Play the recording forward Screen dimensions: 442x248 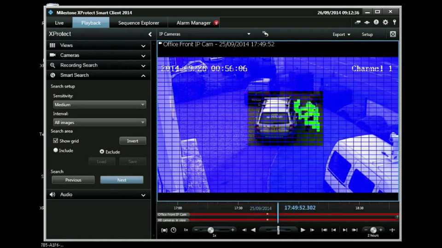click(x=302, y=230)
